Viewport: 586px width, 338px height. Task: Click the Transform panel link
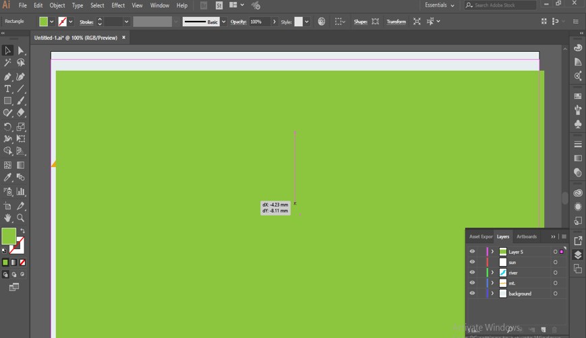click(396, 22)
